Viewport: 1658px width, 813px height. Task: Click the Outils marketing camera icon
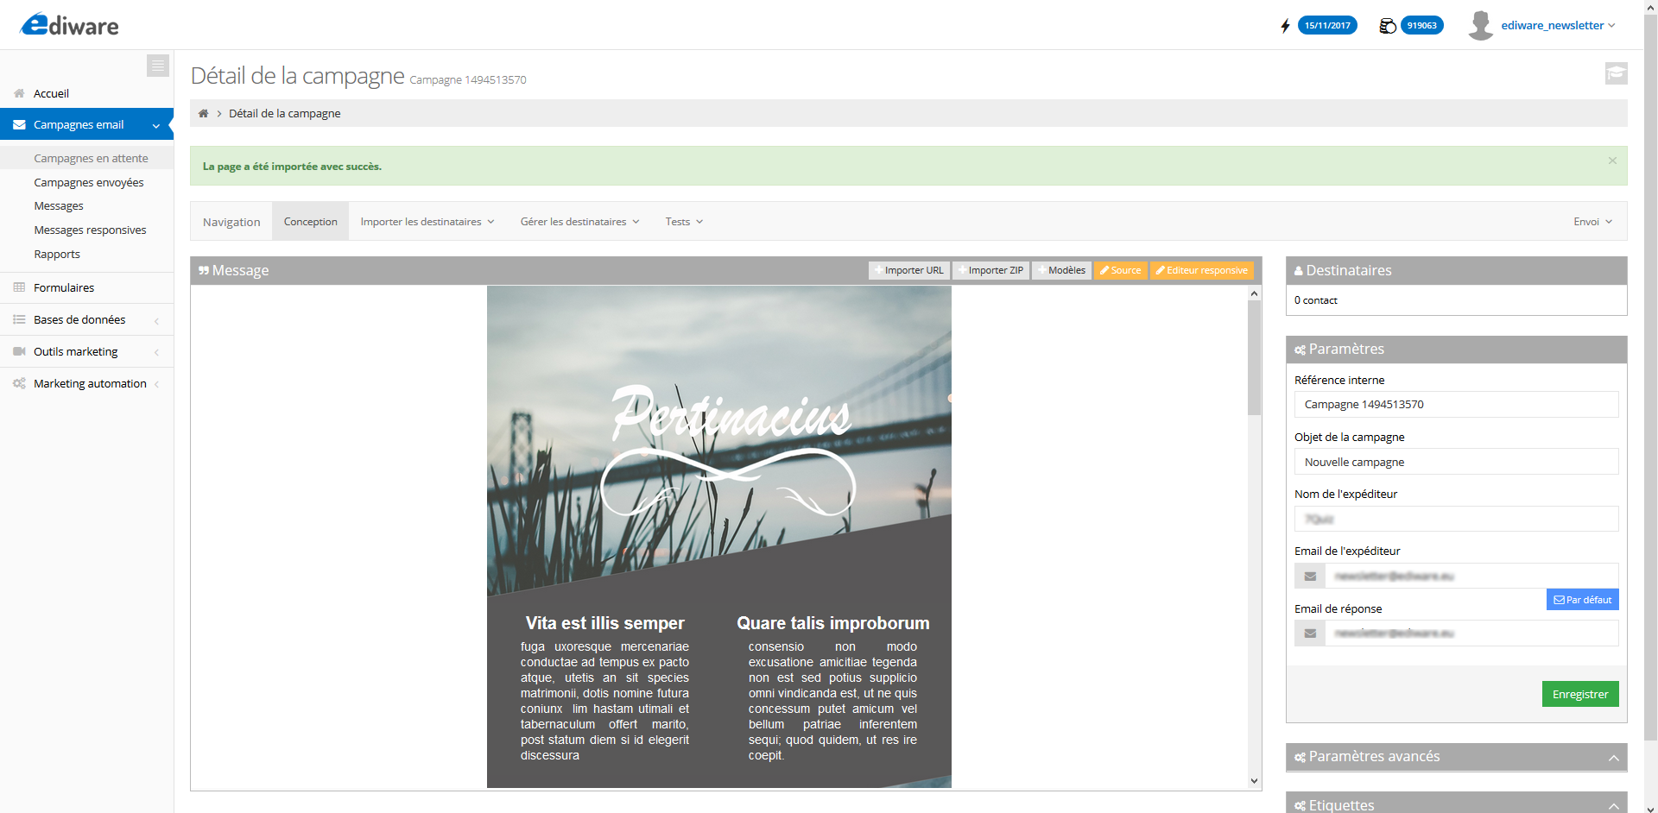click(19, 351)
